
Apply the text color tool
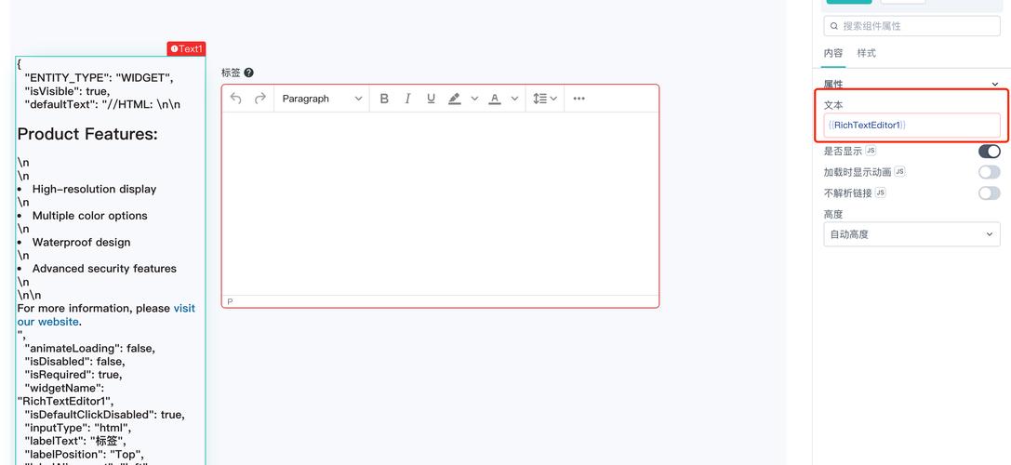click(x=495, y=99)
